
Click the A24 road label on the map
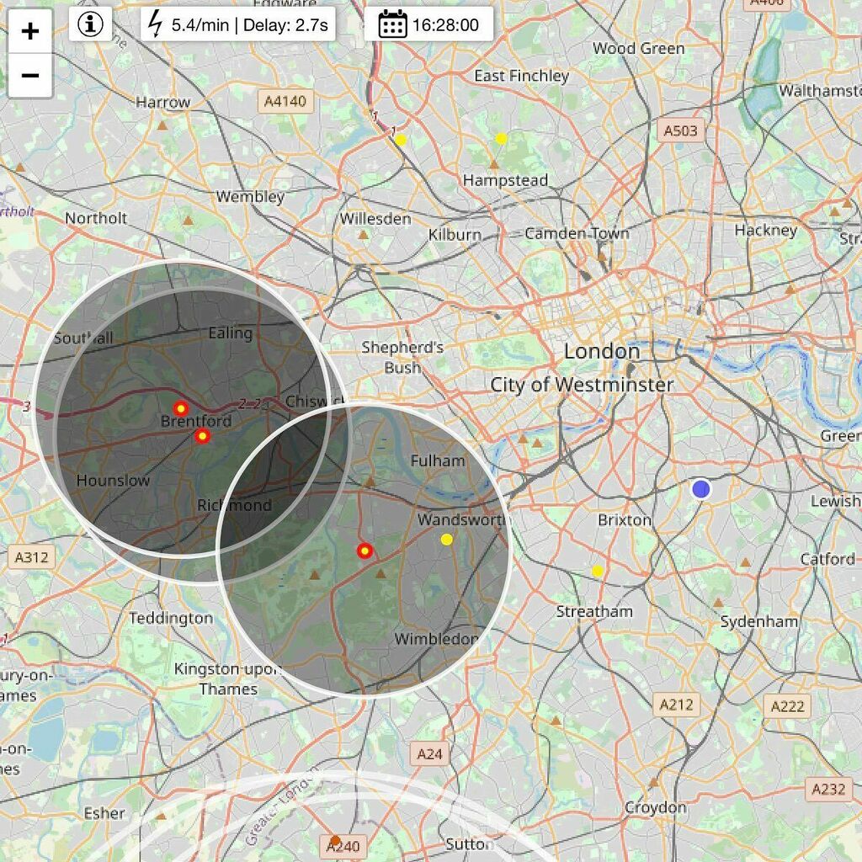point(428,753)
